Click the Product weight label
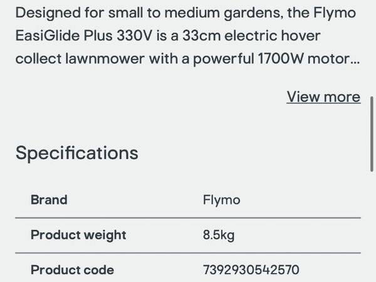376x282 pixels. [x=78, y=235]
